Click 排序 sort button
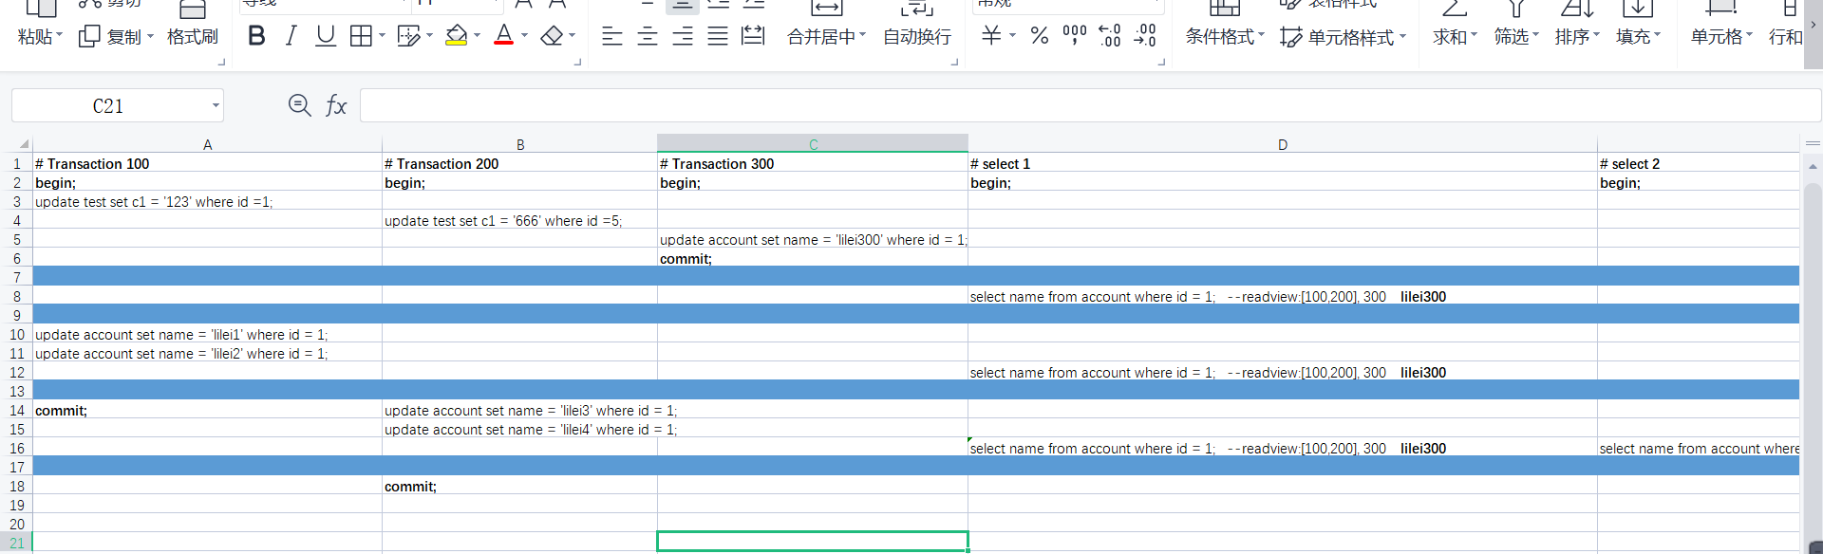The height and width of the screenshot is (554, 1823). pyautogui.click(x=1576, y=37)
